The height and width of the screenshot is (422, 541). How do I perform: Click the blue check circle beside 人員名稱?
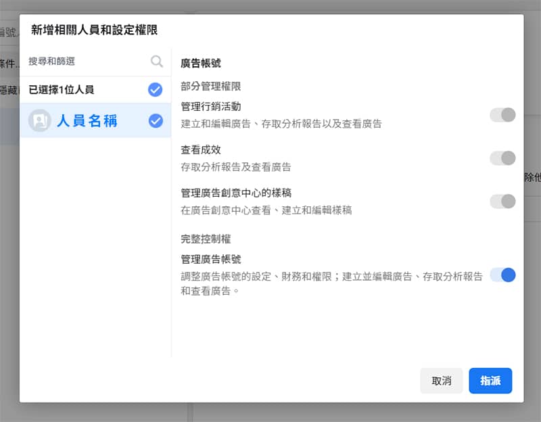155,122
